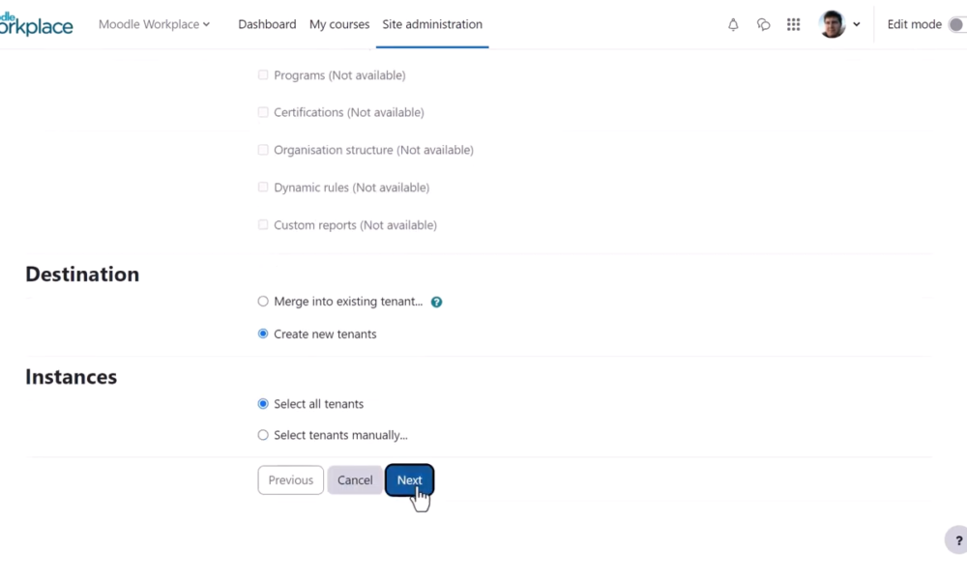Click the help icon beside Merge into existing tenant

click(x=436, y=302)
